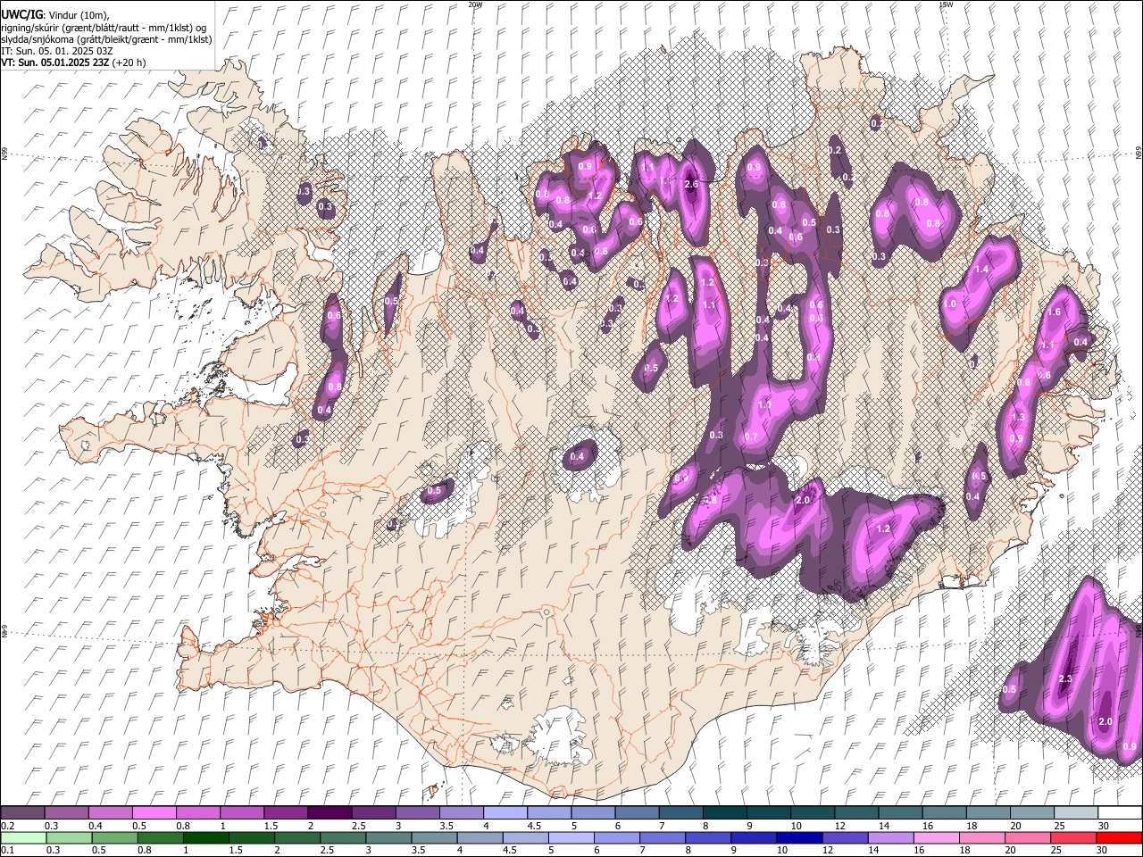Click the upper legend swatch labeled 12

click(857, 812)
